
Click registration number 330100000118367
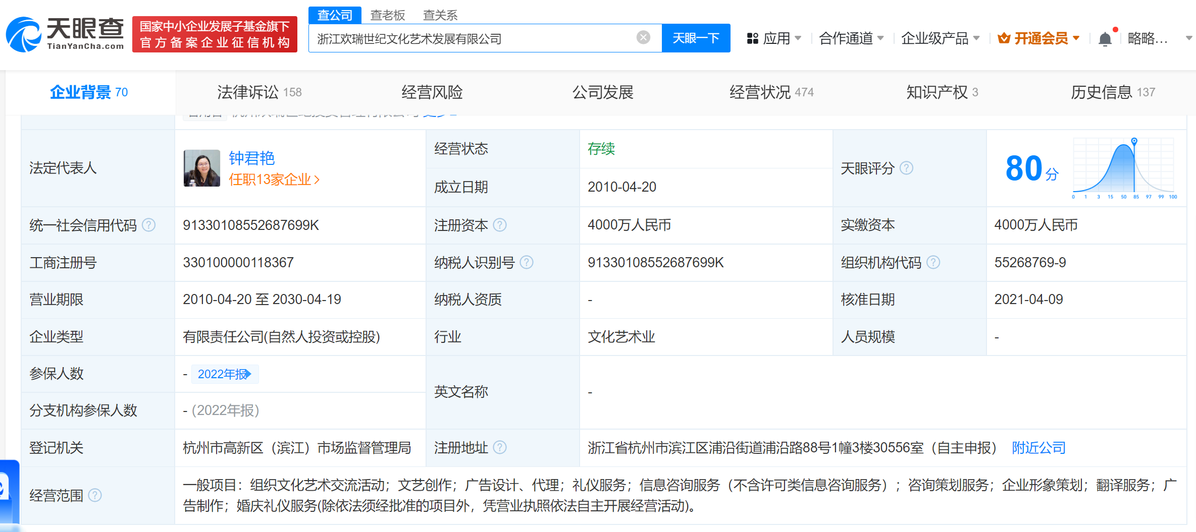point(238,262)
